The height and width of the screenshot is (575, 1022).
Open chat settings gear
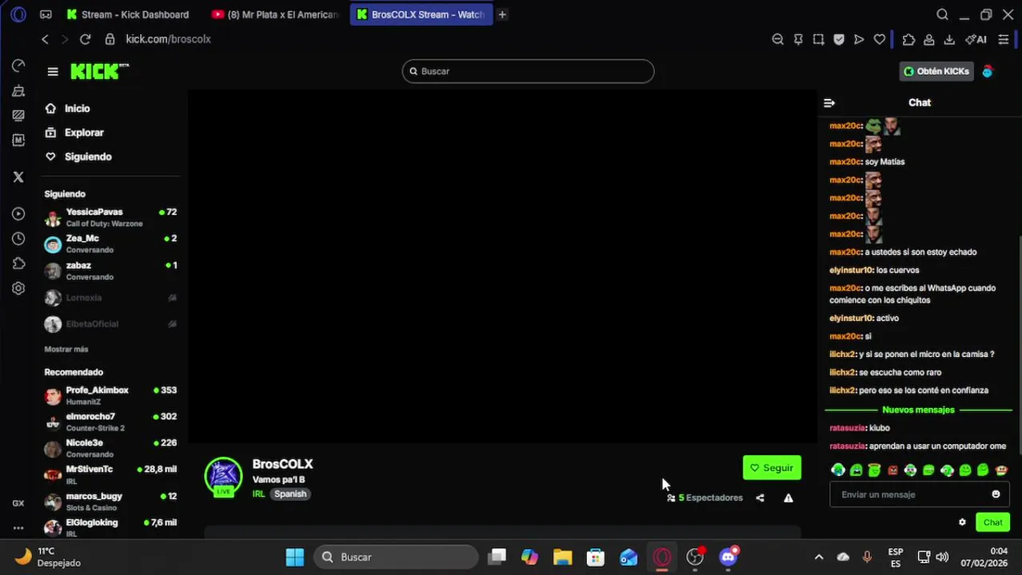pyautogui.click(x=962, y=522)
